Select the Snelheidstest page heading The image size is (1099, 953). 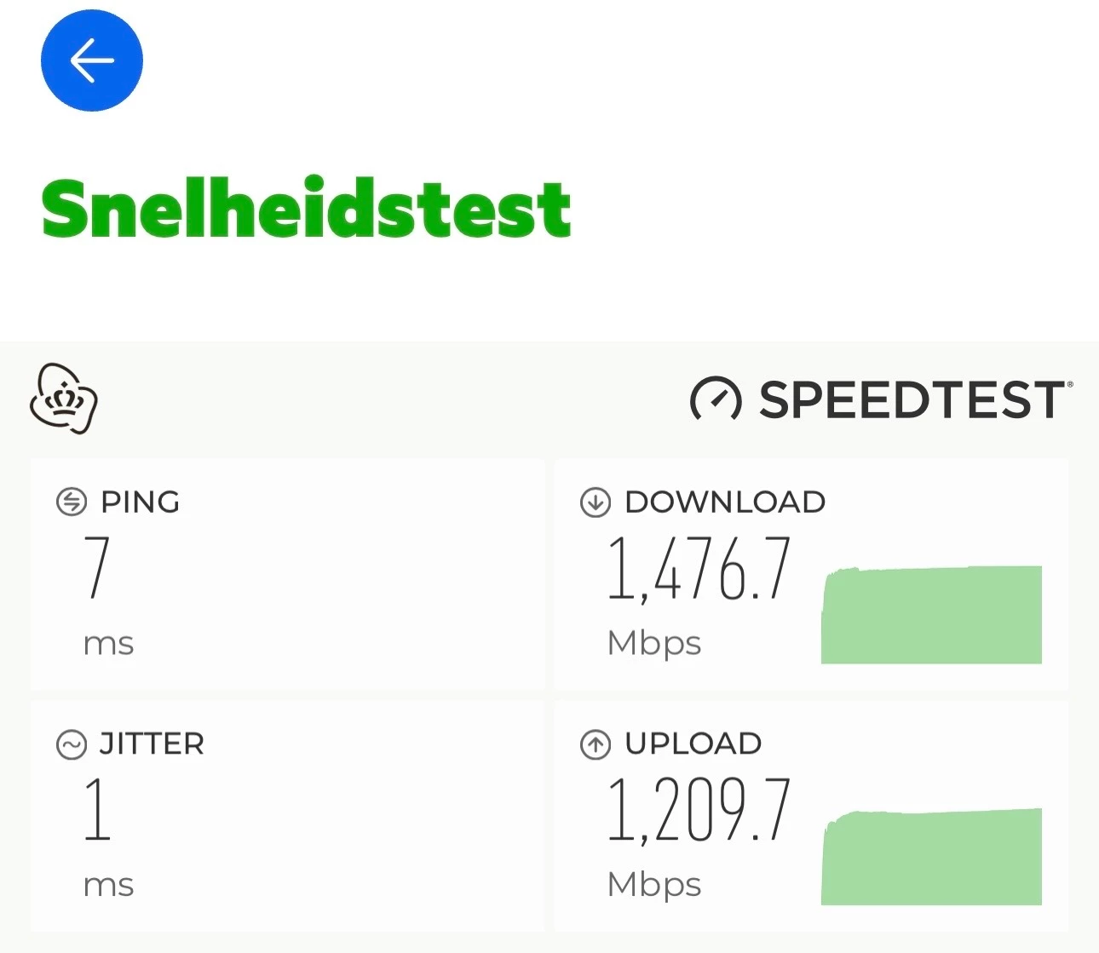tap(306, 209)
